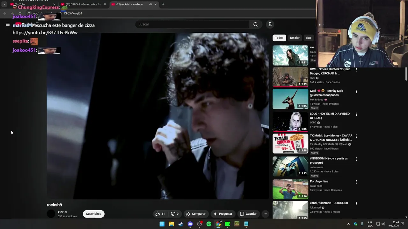Open the excu video thumbnail at top
Screen dimensions: 408x229
click(290, 55)
